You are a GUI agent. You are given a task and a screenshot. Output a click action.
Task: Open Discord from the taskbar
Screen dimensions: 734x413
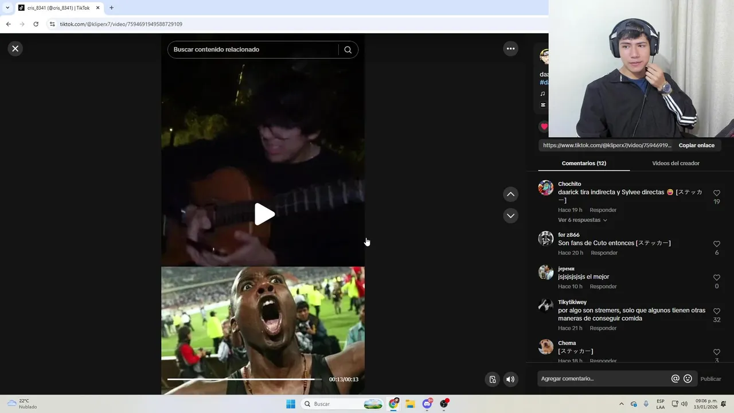[427, 404]
